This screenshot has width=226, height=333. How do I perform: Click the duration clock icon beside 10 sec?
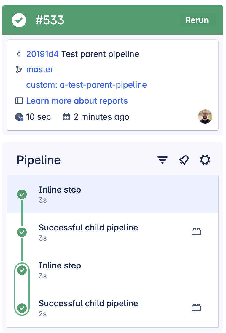coord(19,117)
